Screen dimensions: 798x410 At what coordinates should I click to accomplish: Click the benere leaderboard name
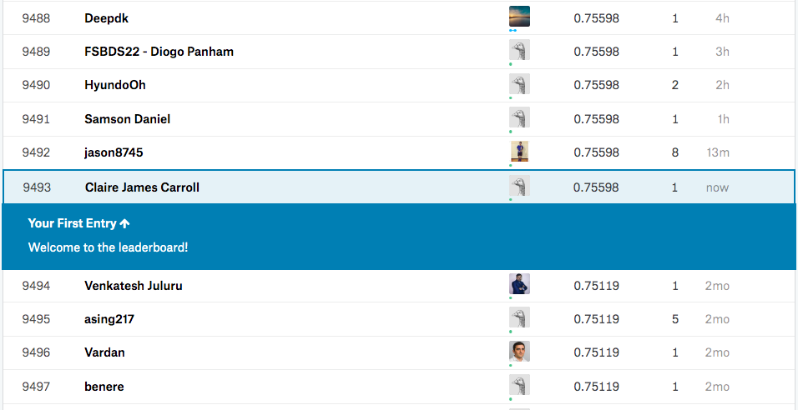coord(104,387)
